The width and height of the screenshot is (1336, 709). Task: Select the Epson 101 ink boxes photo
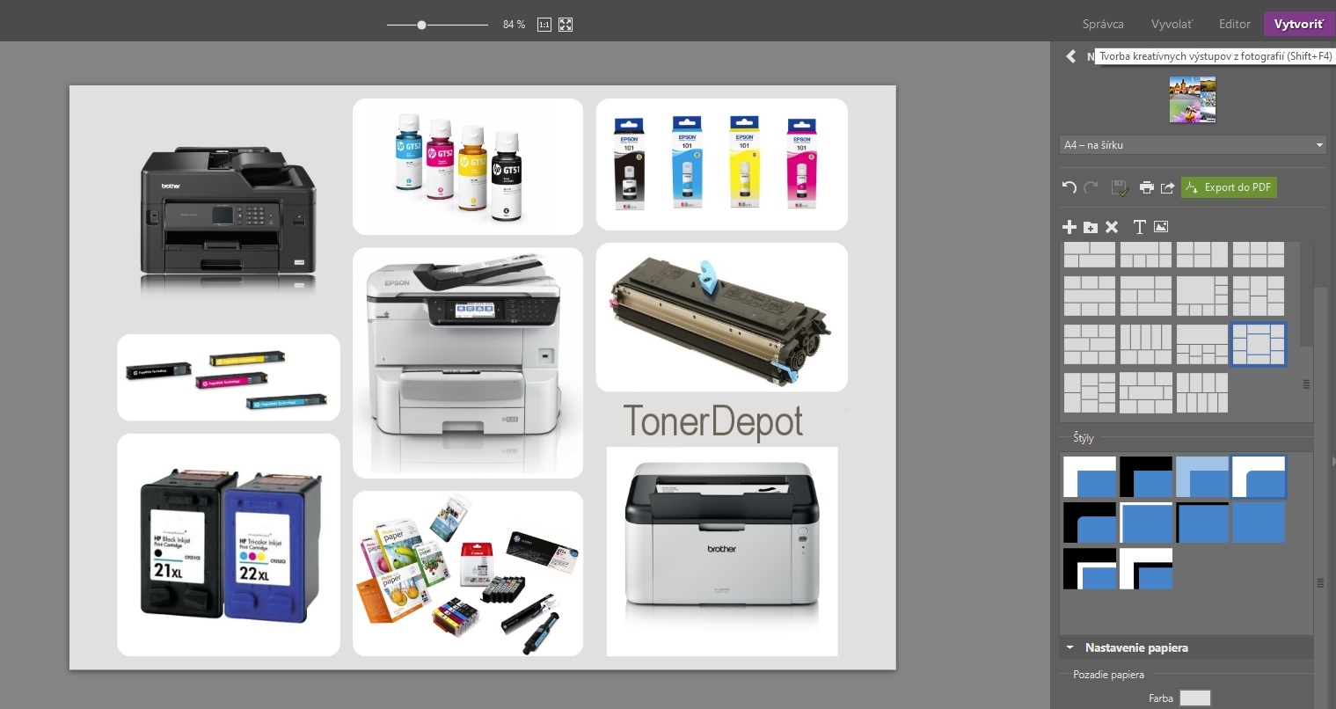[x=722, y=164]
